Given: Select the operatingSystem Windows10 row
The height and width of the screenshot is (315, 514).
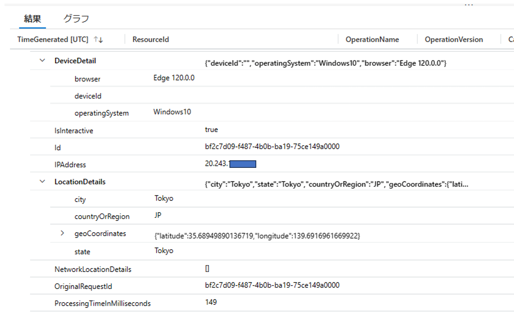Looking at the screenshot, I should 102,113.
